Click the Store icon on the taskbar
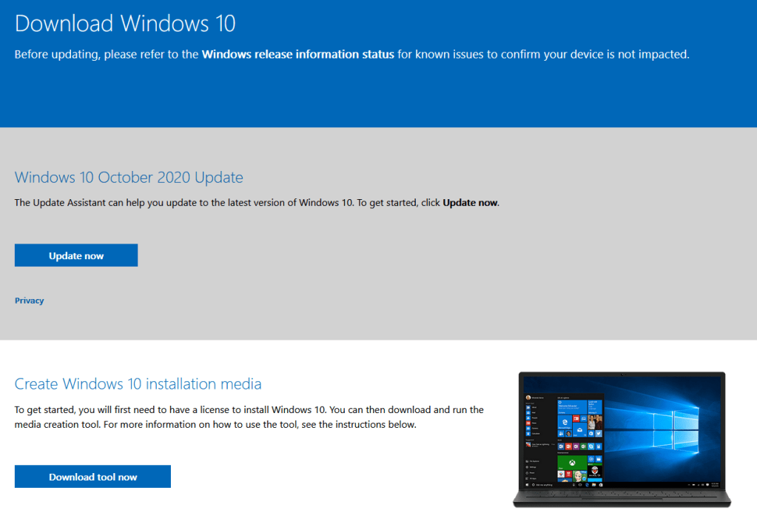Image resolution: width=757 pixels, height=516 pixels. [601, 485]
